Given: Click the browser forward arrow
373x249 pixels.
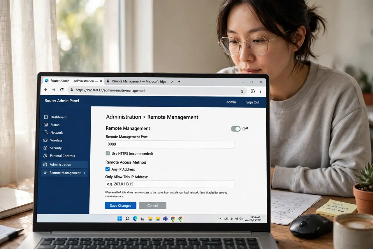Looking at the screenshot, I should click(54, 90).
